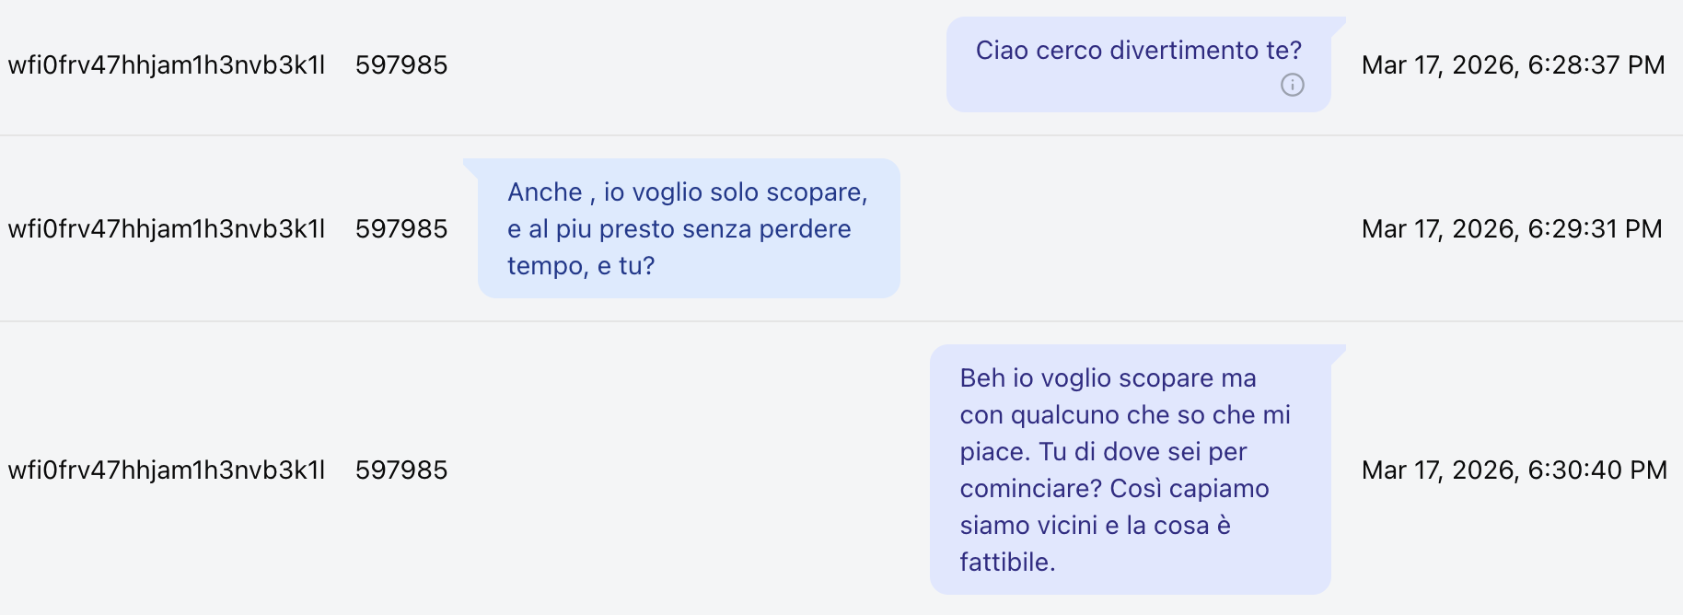Select the 'Ciao cerco divertimento te?' message bubble
Screen dimensions: 1683x615
click(1139, 64)
